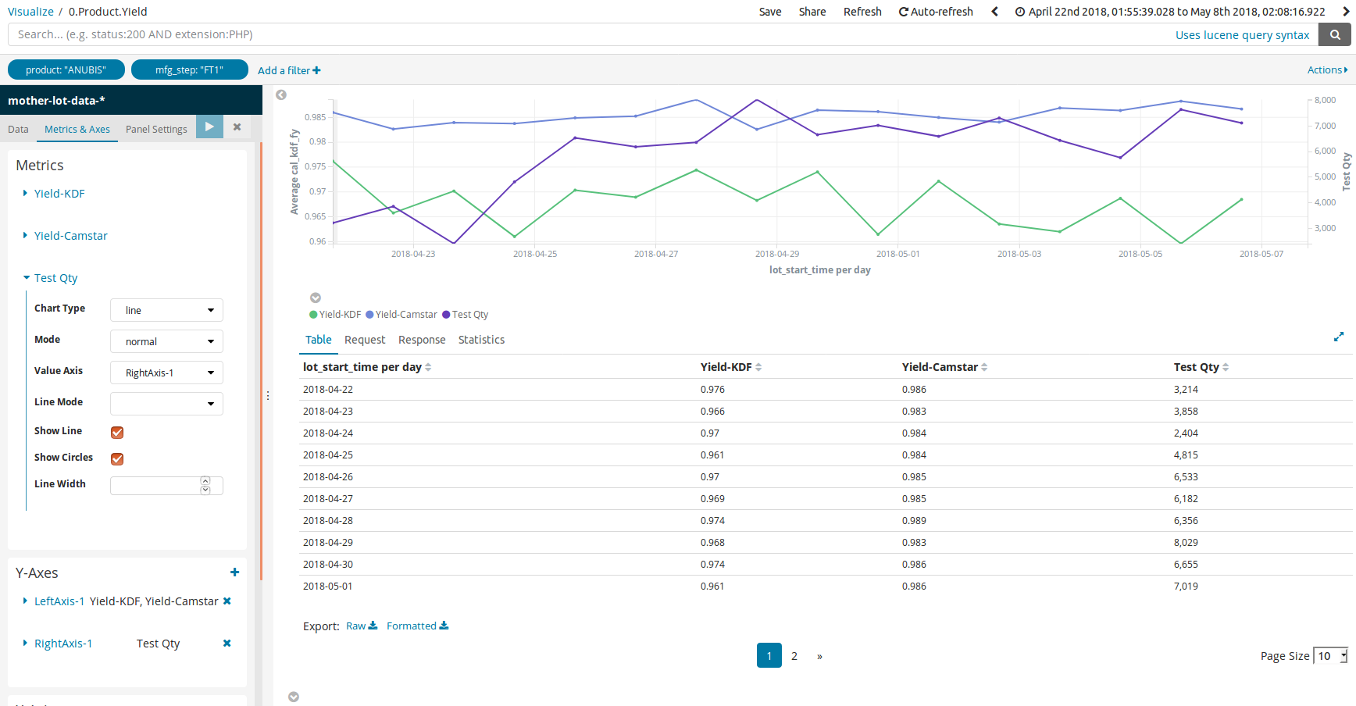Expand the Yield-Camstar metric
The height and width of the screenshot is (706, 1356).
65,236
